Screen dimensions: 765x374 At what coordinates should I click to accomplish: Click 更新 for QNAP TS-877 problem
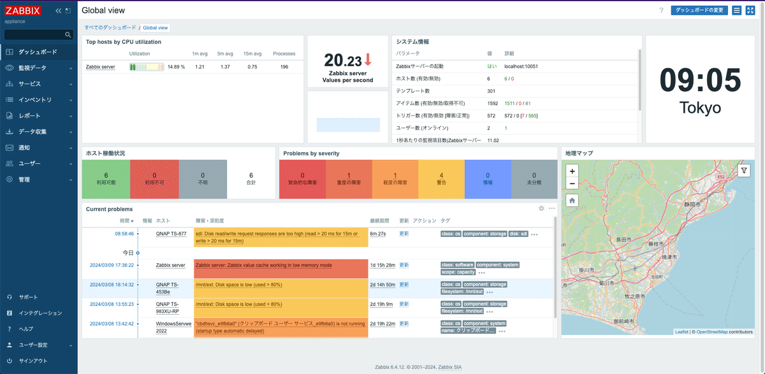click(404, 234)
